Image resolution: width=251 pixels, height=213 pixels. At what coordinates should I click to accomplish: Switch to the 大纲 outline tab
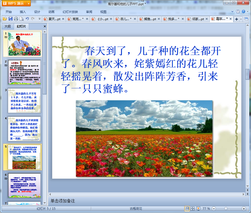(8, 26)
